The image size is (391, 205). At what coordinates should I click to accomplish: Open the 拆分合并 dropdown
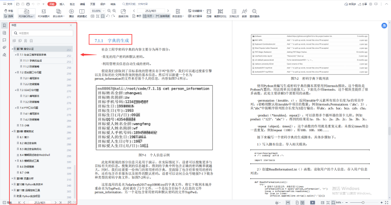pos(59,13)
